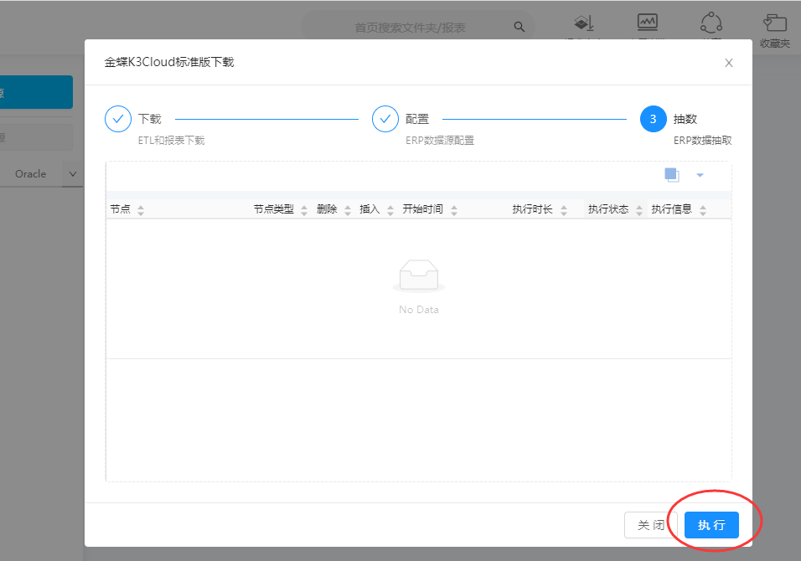Click the search magnifier icon
The height and width of the screenshot is (561, 801).
pos(519,27)
